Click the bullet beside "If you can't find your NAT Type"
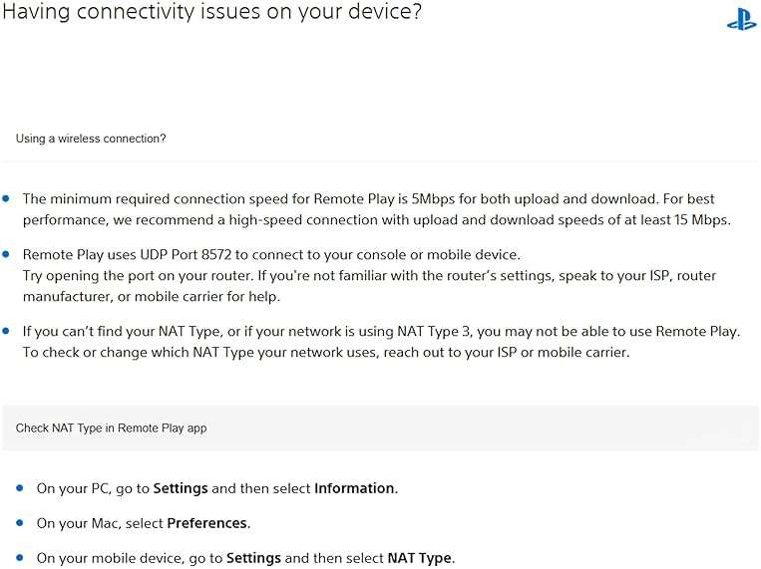The width and height of the screenshot is (761, 569). coord(7,331)
